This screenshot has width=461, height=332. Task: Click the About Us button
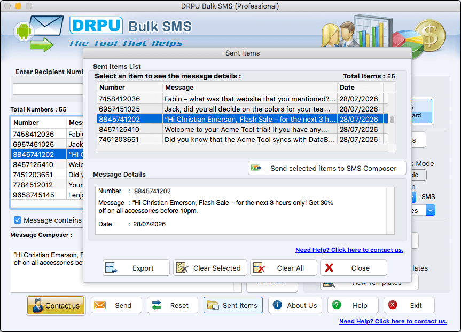pyautogui.click(x=295, y=305)
